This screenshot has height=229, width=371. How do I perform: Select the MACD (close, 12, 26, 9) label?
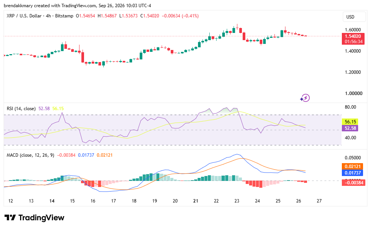(x=30, y=155)
